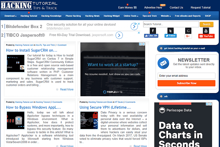Viewport: 220px width, 147px height.
Task: Open the Hacking News menu item
Action: pos(92,16)
